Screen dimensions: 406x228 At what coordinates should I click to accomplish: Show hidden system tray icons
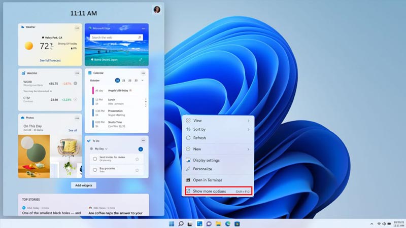(x=372, y=224)
